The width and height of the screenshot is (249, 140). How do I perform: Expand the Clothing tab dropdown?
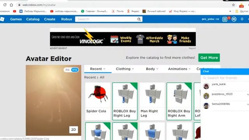click(125, 69)
